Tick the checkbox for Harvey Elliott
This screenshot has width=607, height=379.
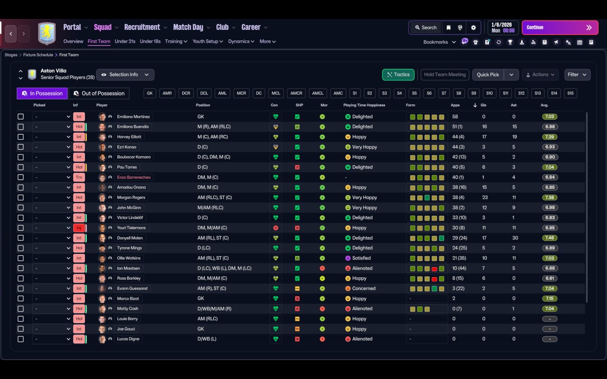pyautogui.click(x=20, y=137)
